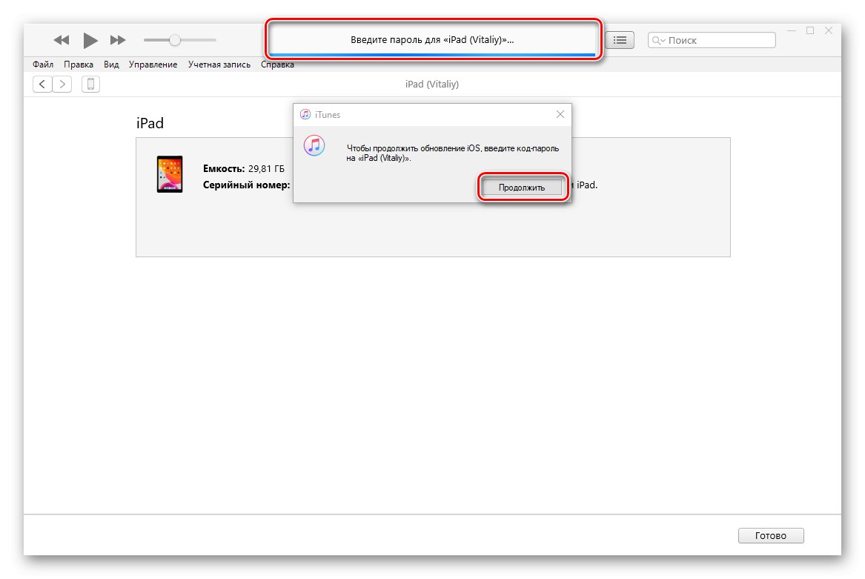This screenshot has height=579, width=865.
Task: Click the 'Емкость: 29,81 ГБ' text
Action: pyautogui.click(x=244, y=168)
